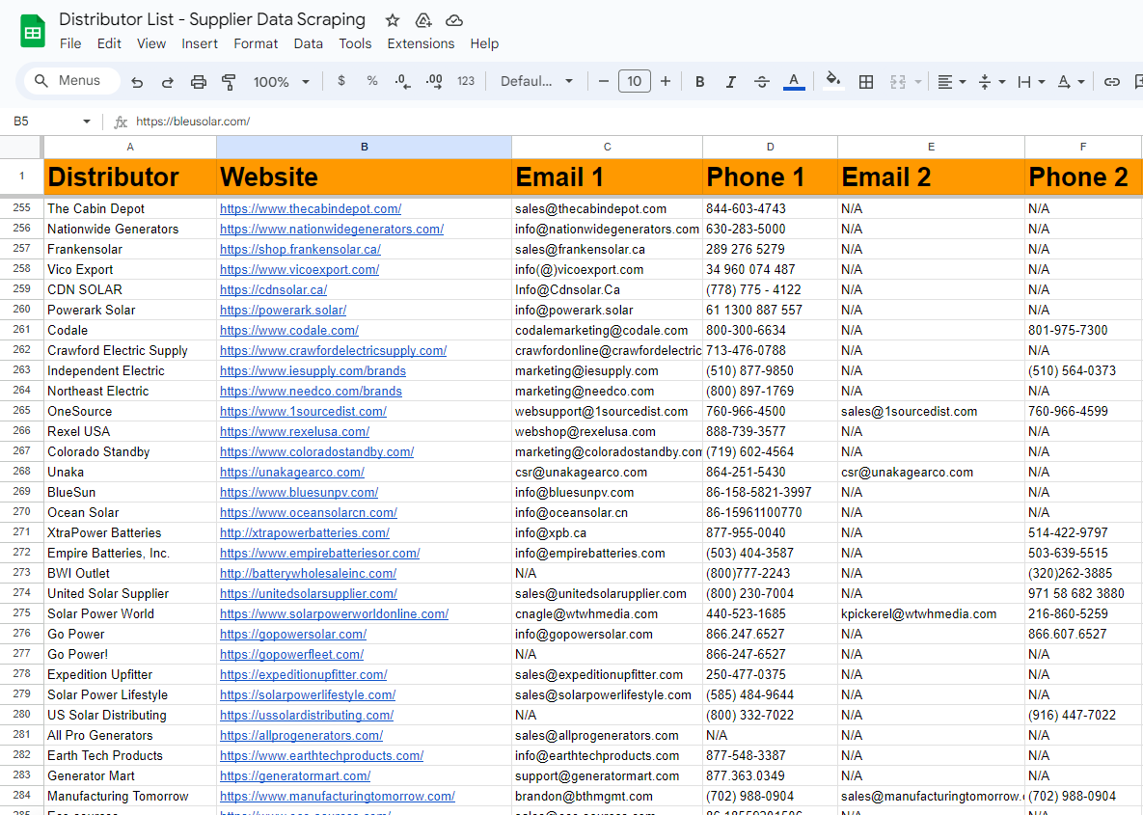Select phone cell 86-158-5821-3997
The image size is (1143, 815).
point(770,493)
